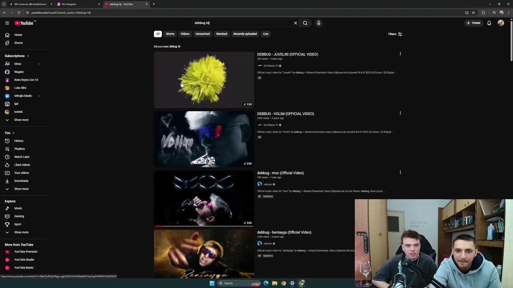
Task: Open the YouTube hamburger guide menu
Action: point(7,23)
